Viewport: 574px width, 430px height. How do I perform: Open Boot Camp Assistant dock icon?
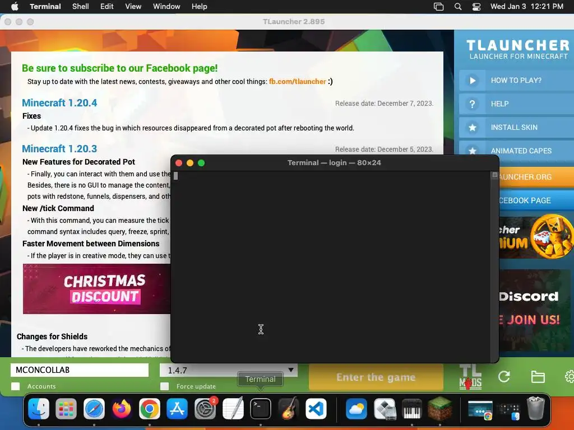385,408
